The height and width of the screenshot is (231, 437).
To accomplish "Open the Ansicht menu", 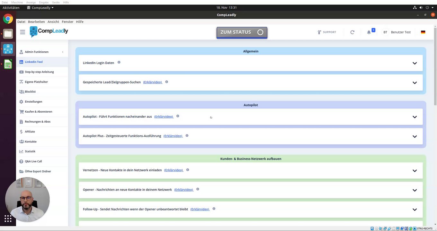I will 53,22.
